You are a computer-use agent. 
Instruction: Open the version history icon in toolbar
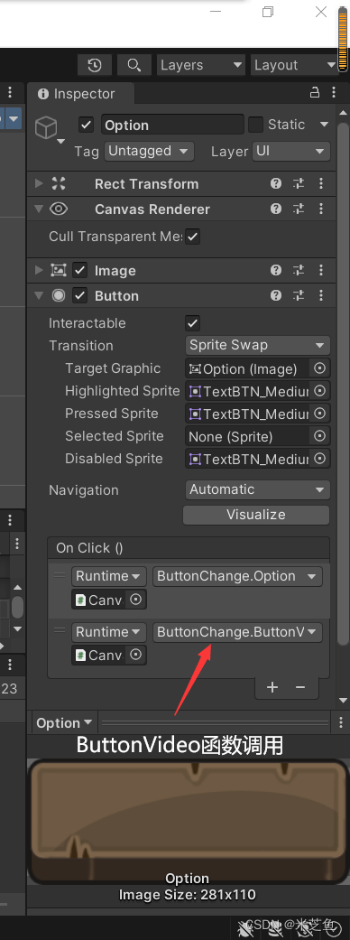pos(95,65)
